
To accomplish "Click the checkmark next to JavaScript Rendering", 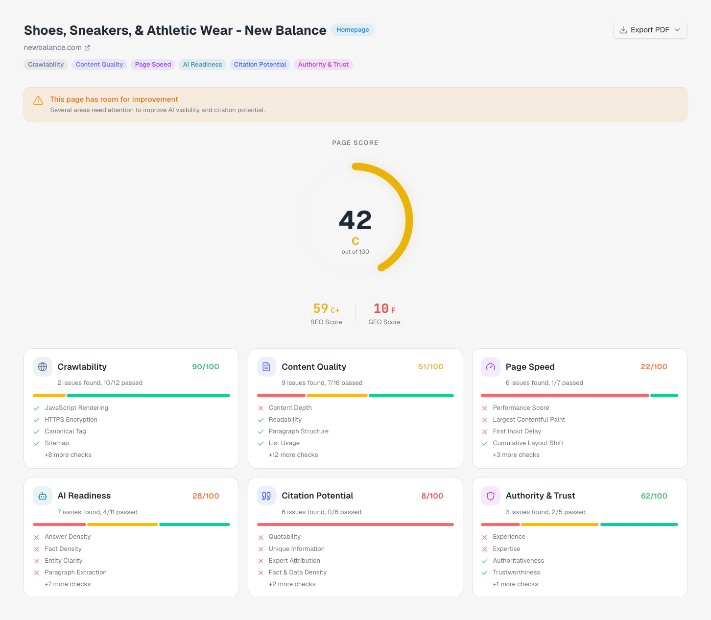I will pyautogui.click(x=36, y=408).
